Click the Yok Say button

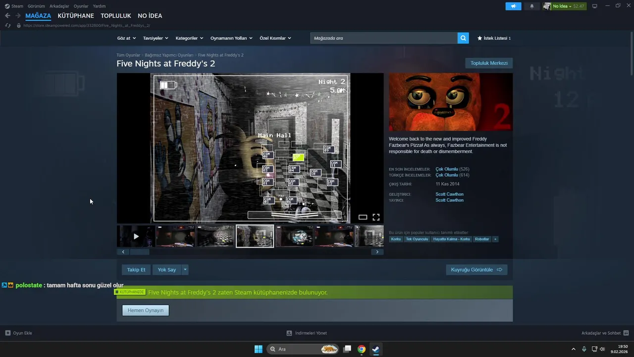[x=167, y=270]
